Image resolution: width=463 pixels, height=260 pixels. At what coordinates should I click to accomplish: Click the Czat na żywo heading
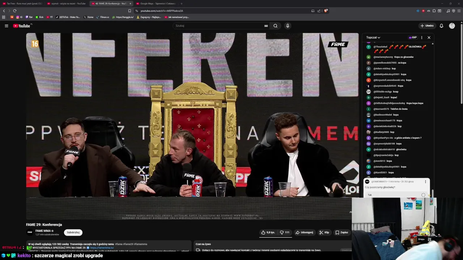click(x=203, y=244)
